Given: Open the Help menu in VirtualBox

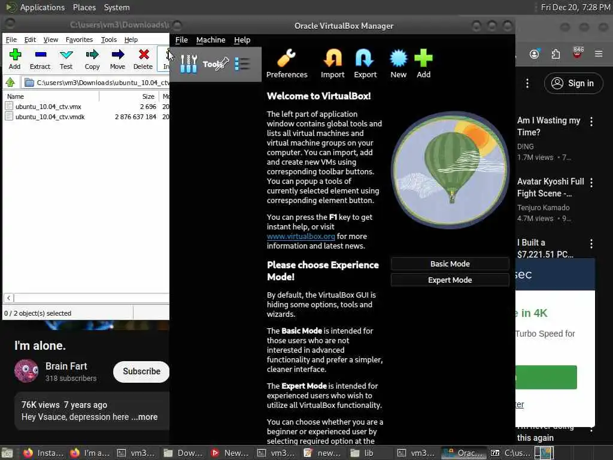Looking at the screenshot, I should point(242,40).
